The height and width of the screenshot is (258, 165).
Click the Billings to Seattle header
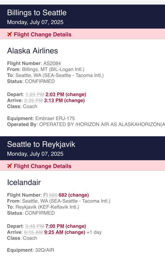(37, 13)
